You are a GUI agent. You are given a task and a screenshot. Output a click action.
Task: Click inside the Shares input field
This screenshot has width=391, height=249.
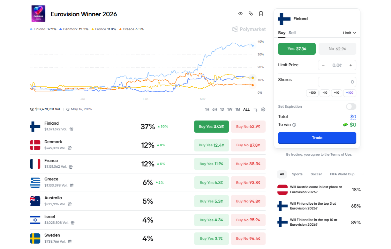(337, 82)
